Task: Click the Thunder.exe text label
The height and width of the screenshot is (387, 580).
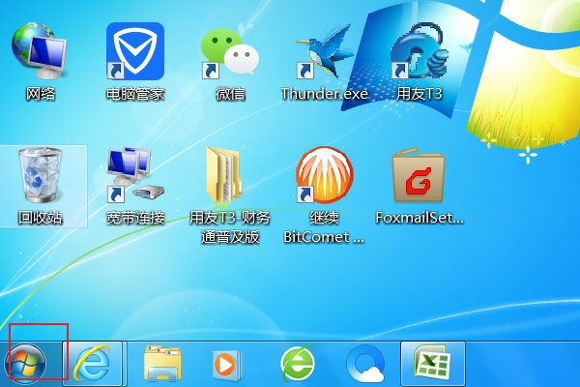Action: tap(325, 95)
